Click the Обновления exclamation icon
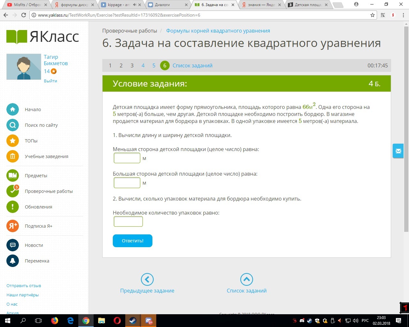Screen dimensions: 409x327 coord(12,207)
